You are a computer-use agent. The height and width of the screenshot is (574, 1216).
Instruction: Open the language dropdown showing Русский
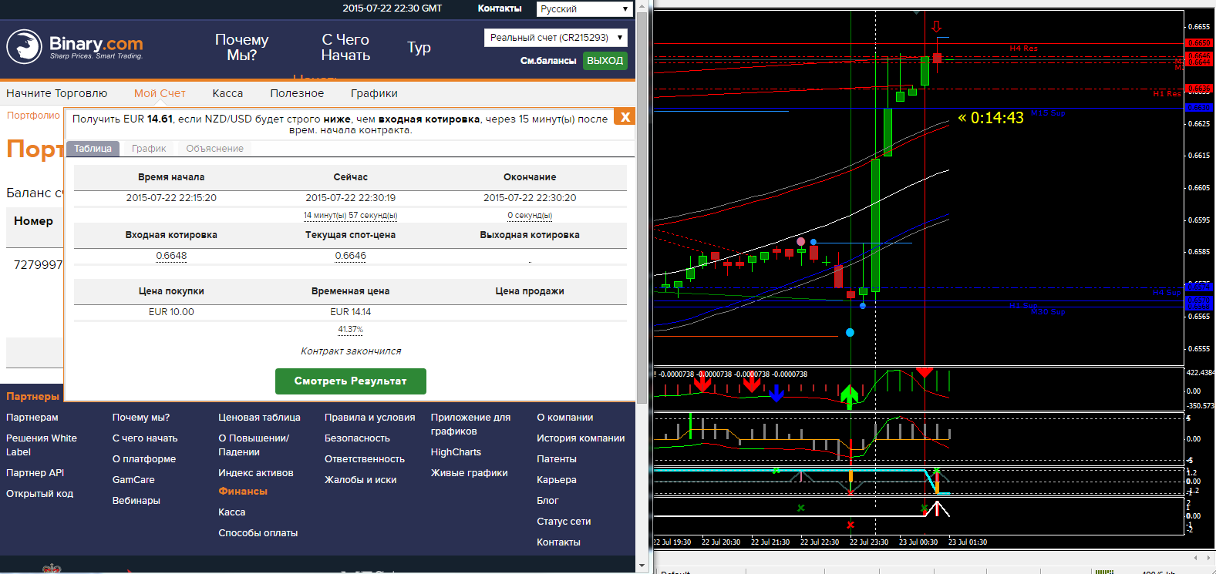(x=584, y=9)
